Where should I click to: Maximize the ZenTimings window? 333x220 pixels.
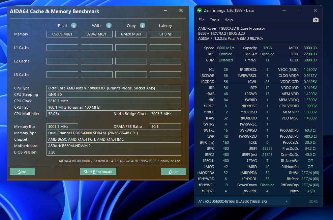click(299, 10)
